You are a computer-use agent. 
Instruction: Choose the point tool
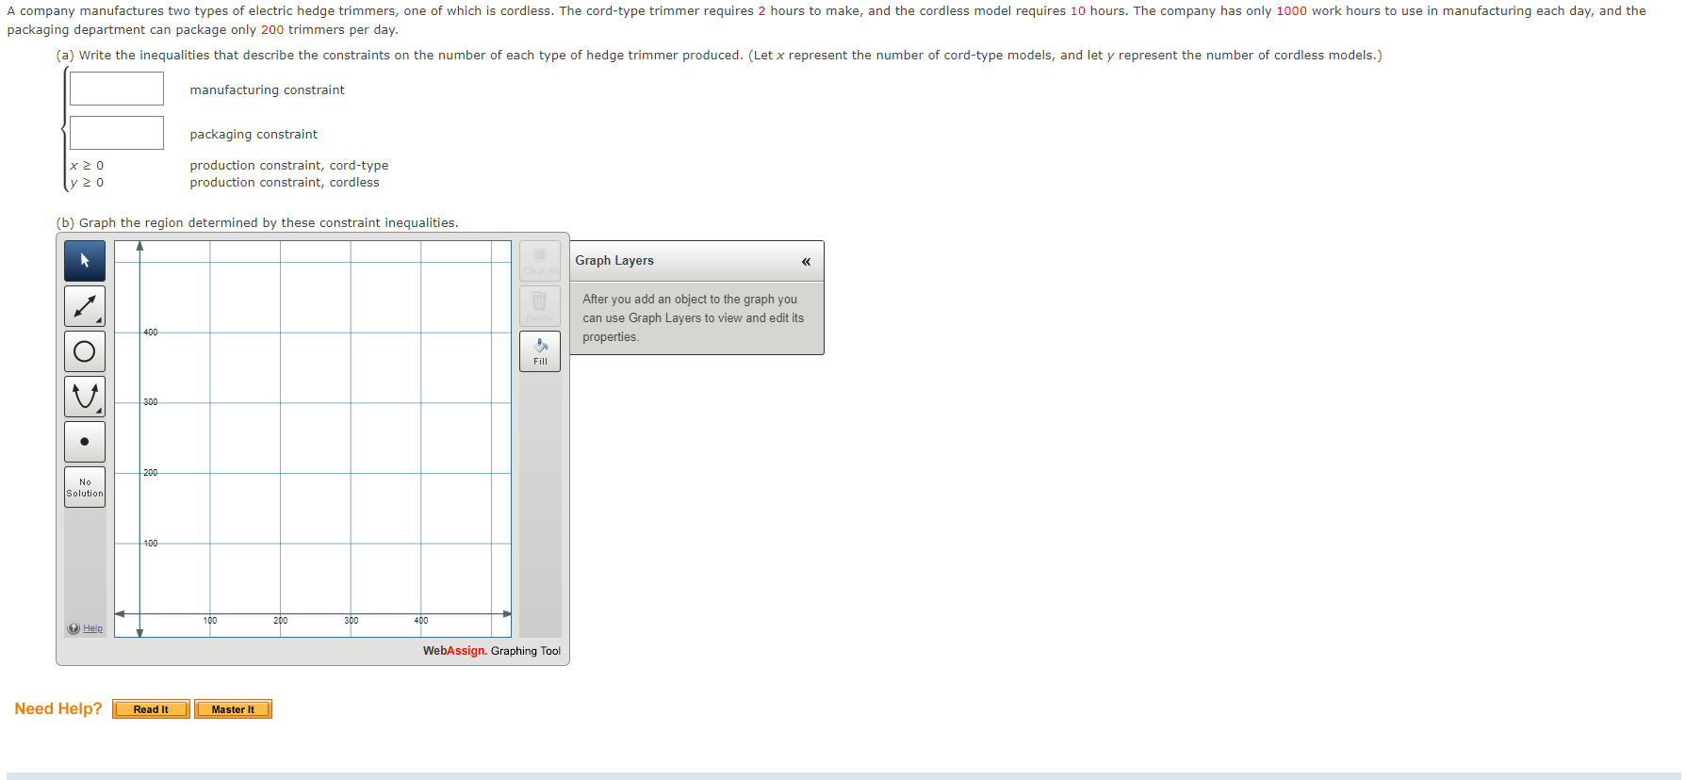(x=85, y=442)
